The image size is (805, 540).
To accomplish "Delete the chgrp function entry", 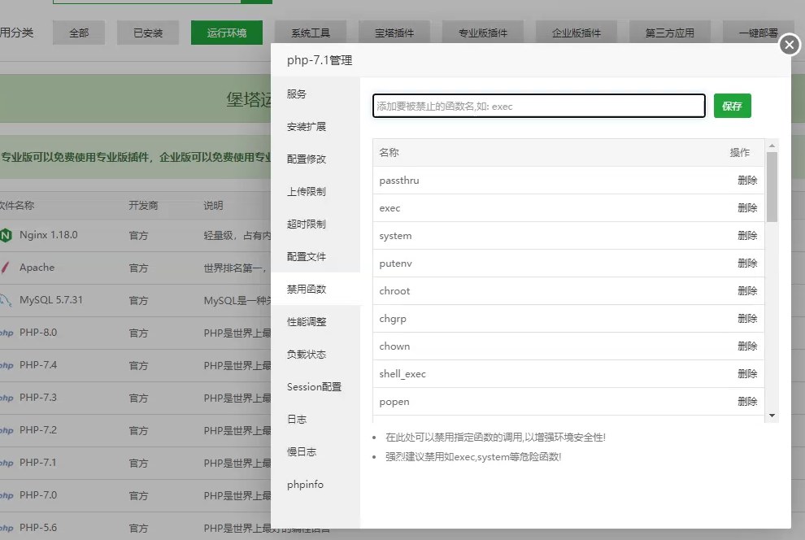I will (747, 318).
